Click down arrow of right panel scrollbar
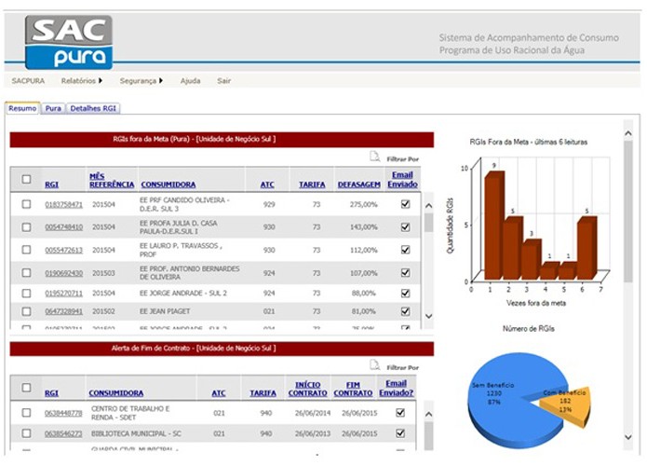 tap(628, 437)
